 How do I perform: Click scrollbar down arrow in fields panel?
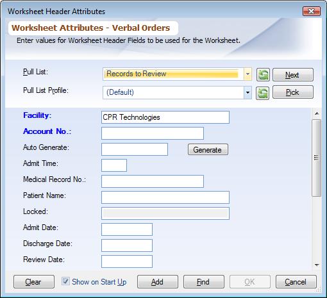click(317, 265)
